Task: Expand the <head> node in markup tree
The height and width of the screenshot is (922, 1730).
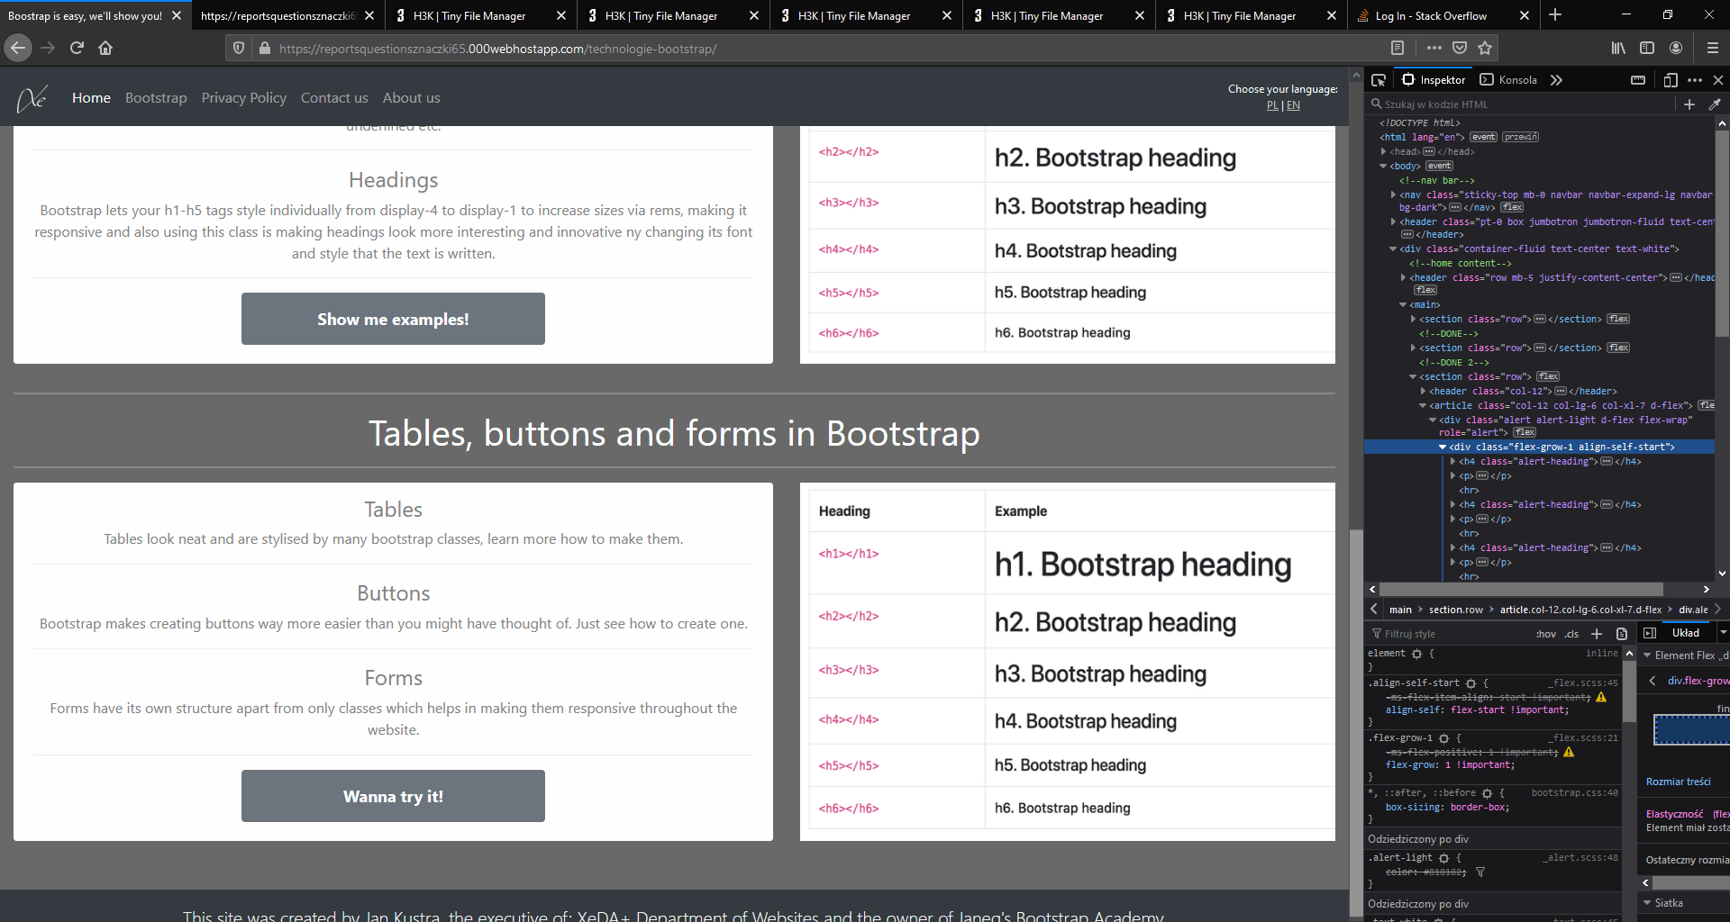Action: point(1383,151)
